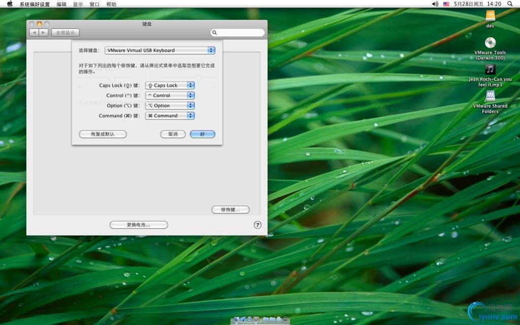The height and width of the screenshot is (325, 520).
Task: Open the 帮助 menu
Action: (111, 4)
